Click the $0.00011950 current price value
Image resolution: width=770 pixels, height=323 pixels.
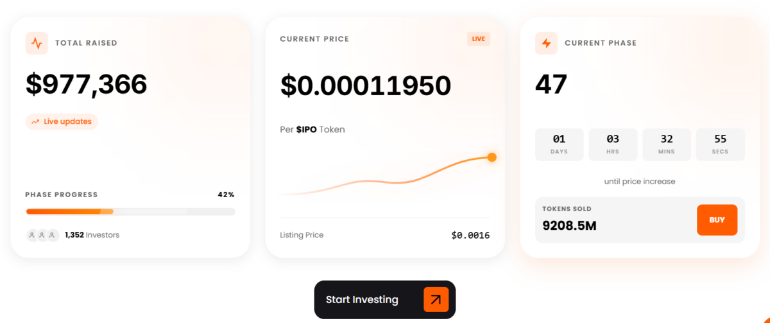click(x=366, y=86)
